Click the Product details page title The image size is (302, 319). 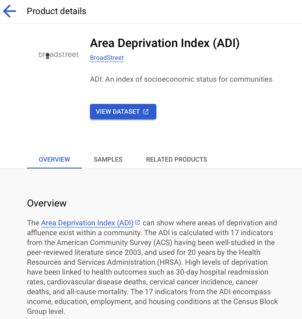(57, 11)
